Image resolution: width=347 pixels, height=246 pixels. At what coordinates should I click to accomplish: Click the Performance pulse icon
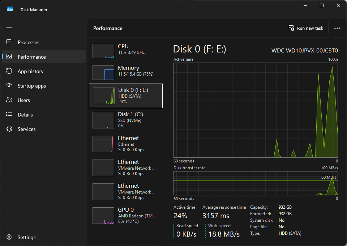9,56
